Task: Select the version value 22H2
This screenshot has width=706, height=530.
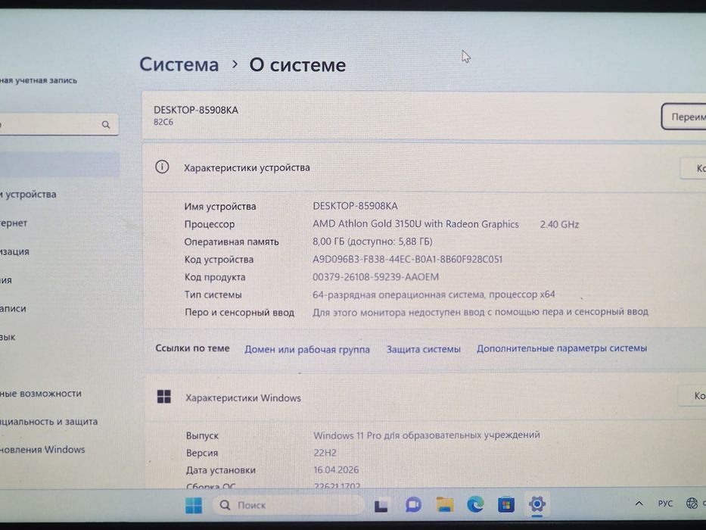Action: (325, 453)
